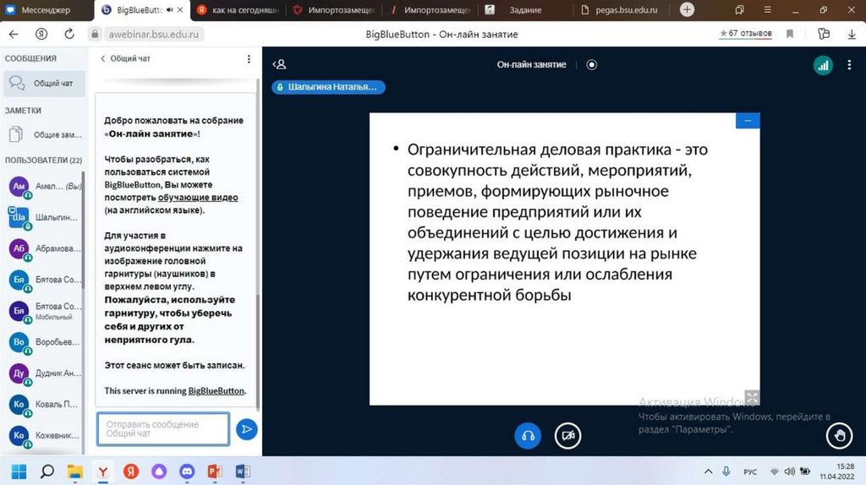The height and width of the screenshot is (485, 866).
Task: Select user Кожевник... in the users list
Action: 44,435
